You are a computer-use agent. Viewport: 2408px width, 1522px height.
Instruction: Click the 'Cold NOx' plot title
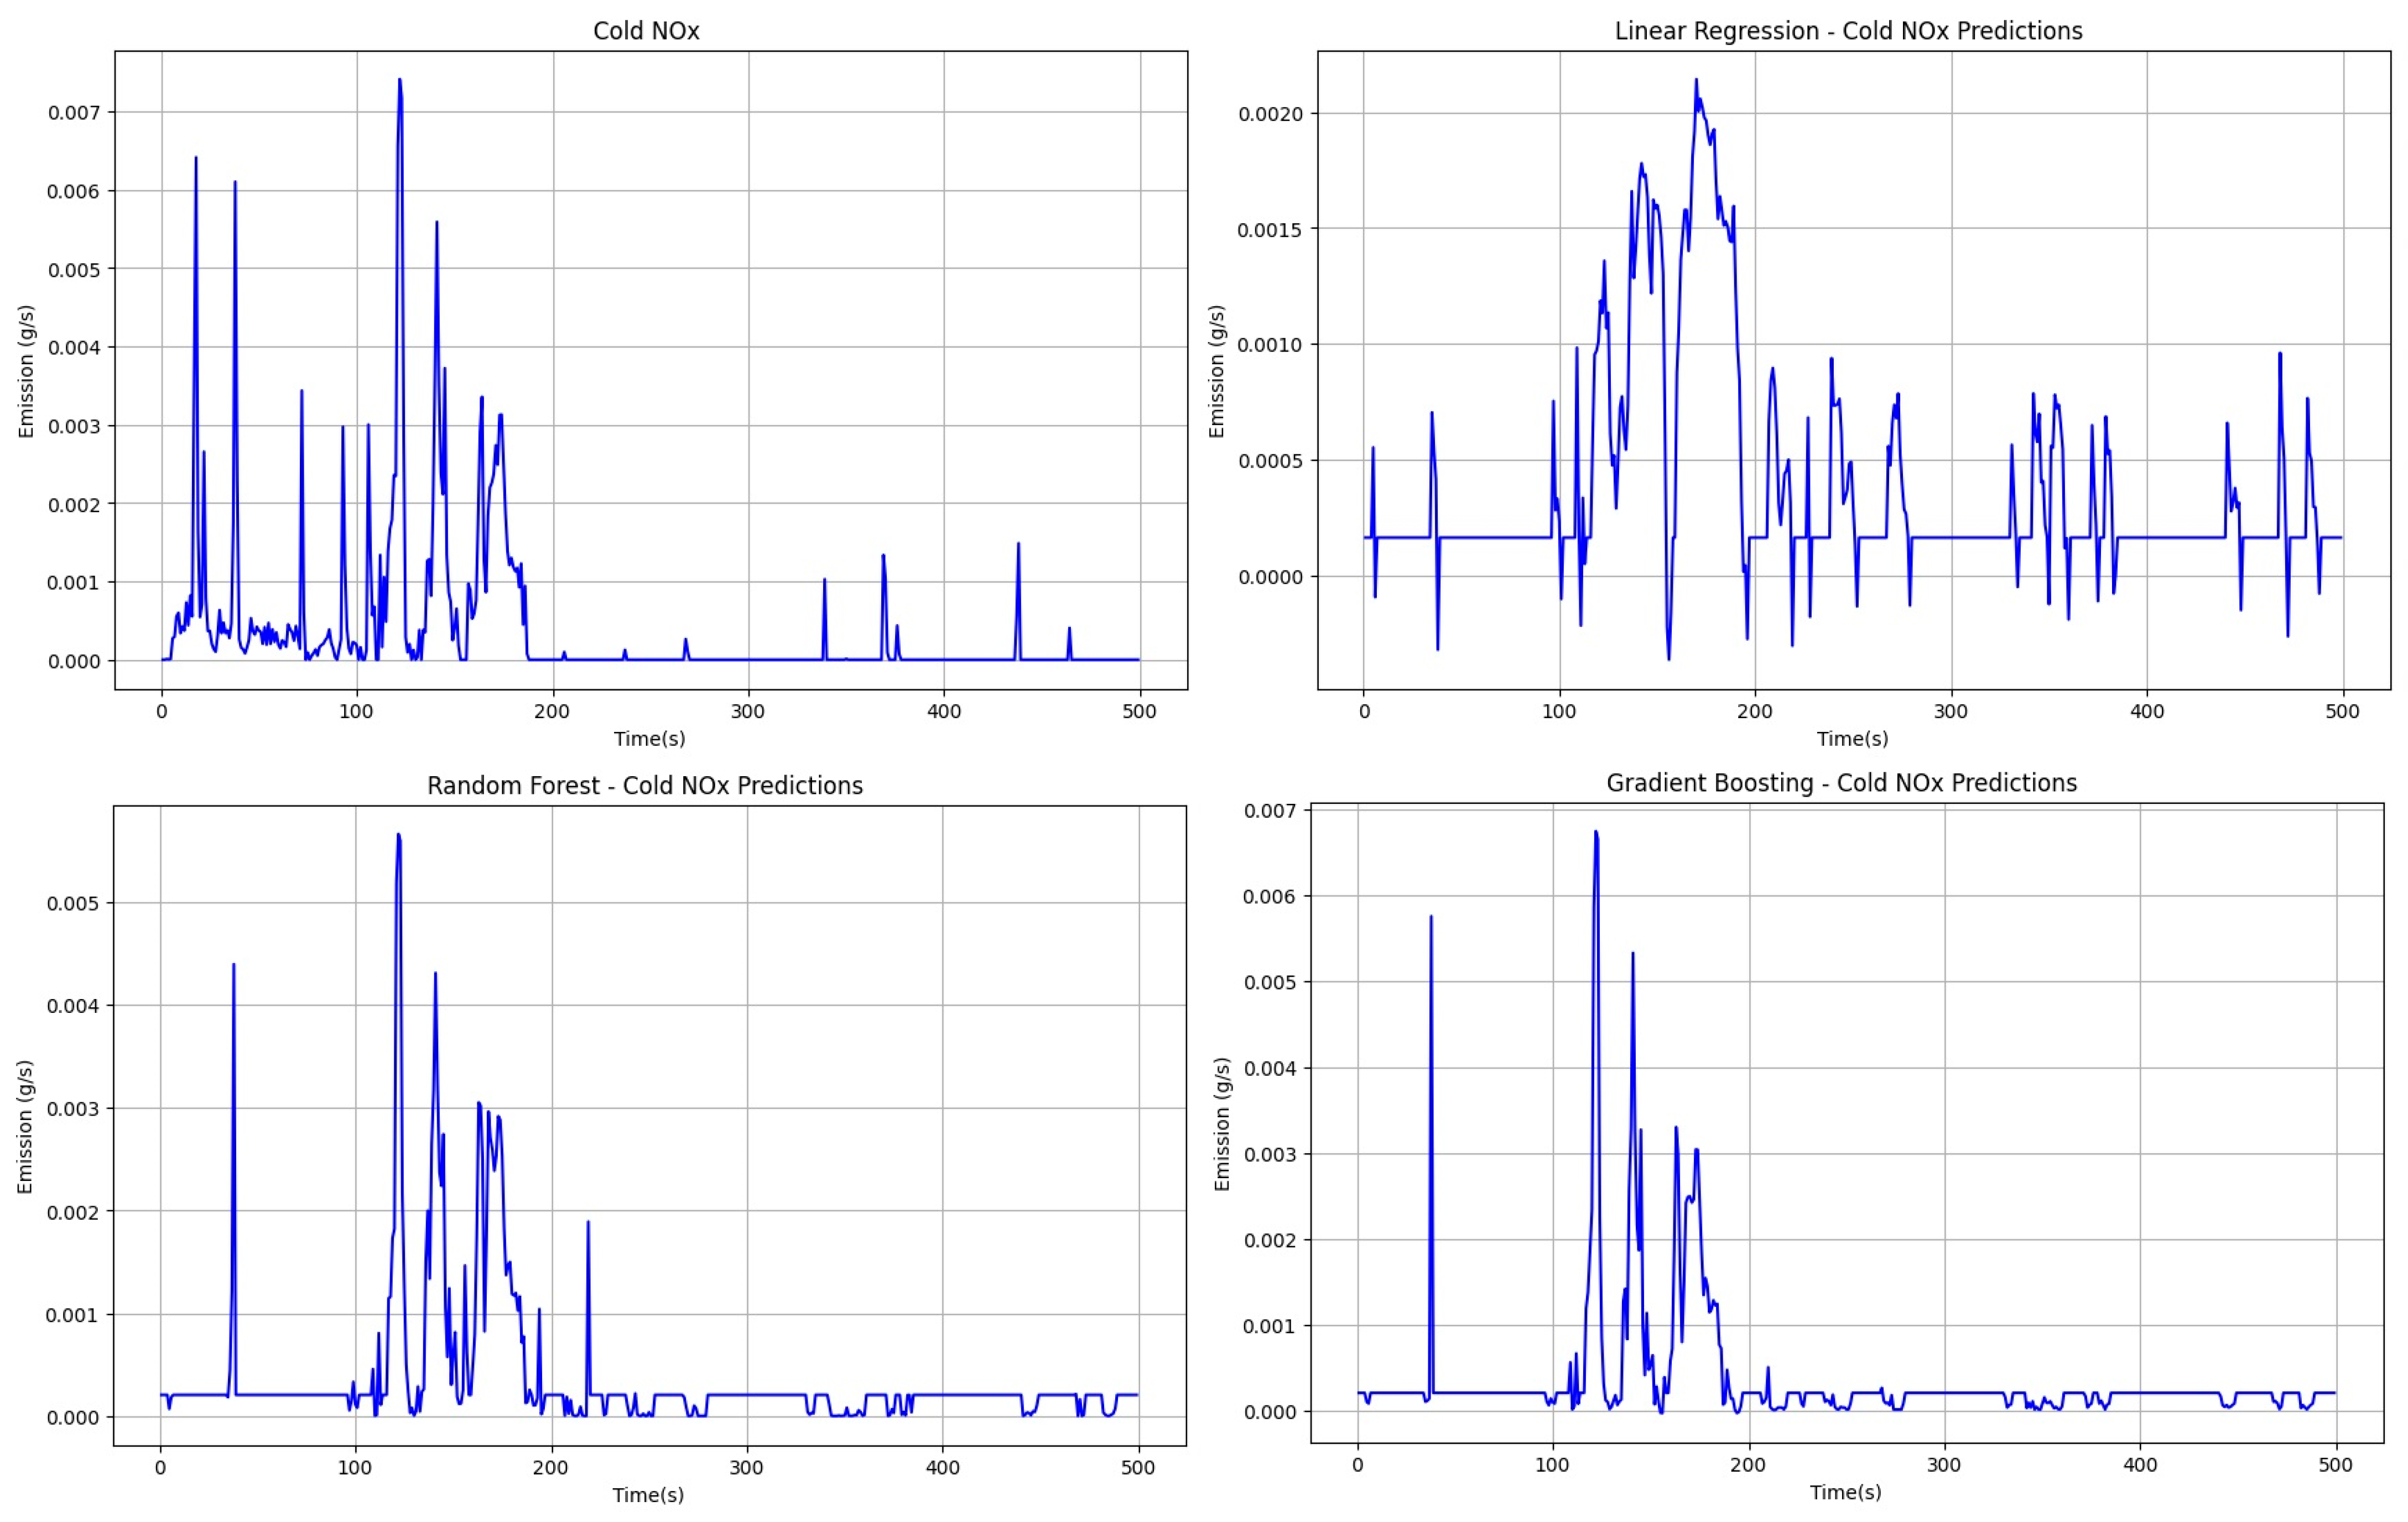pyautogui.click(x=646, y=31)
